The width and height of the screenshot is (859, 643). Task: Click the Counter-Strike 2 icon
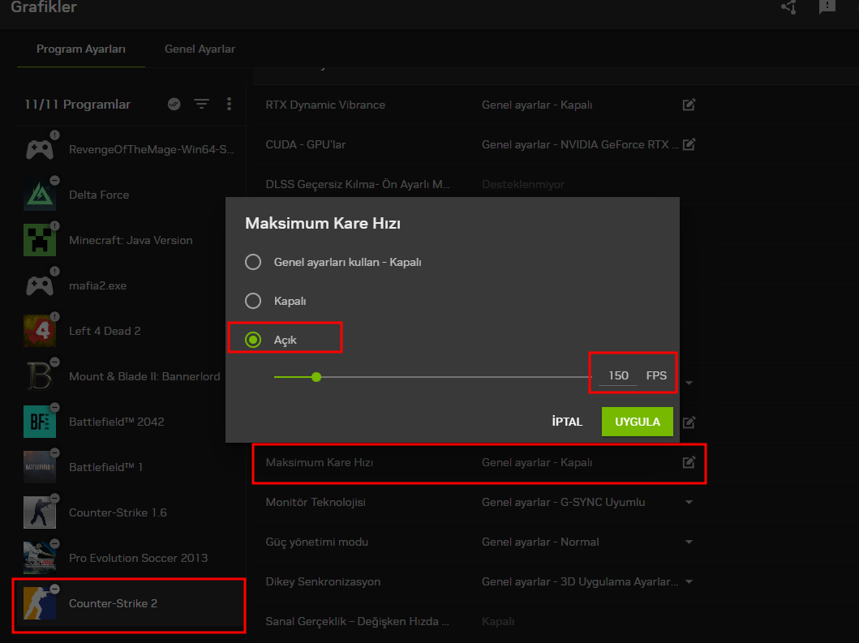[x=40, y=603]
